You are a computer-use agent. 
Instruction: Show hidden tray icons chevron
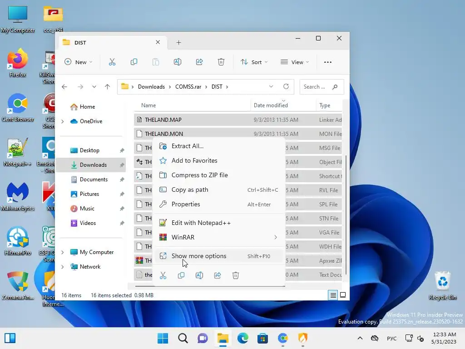360,338
